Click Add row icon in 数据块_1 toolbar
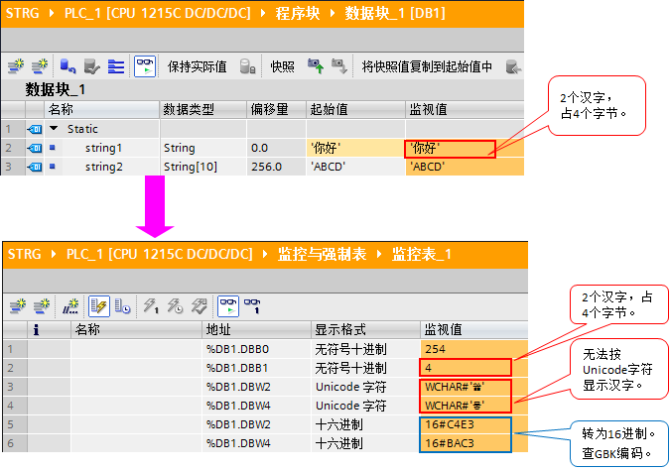 (x=40, y=66)
